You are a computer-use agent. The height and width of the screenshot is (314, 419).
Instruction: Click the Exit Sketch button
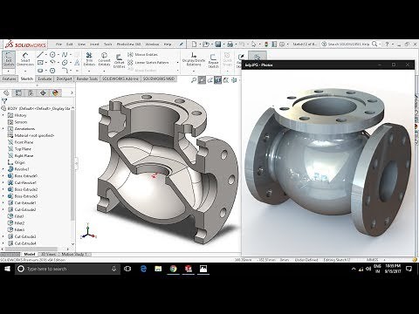[x=9, y=59]
